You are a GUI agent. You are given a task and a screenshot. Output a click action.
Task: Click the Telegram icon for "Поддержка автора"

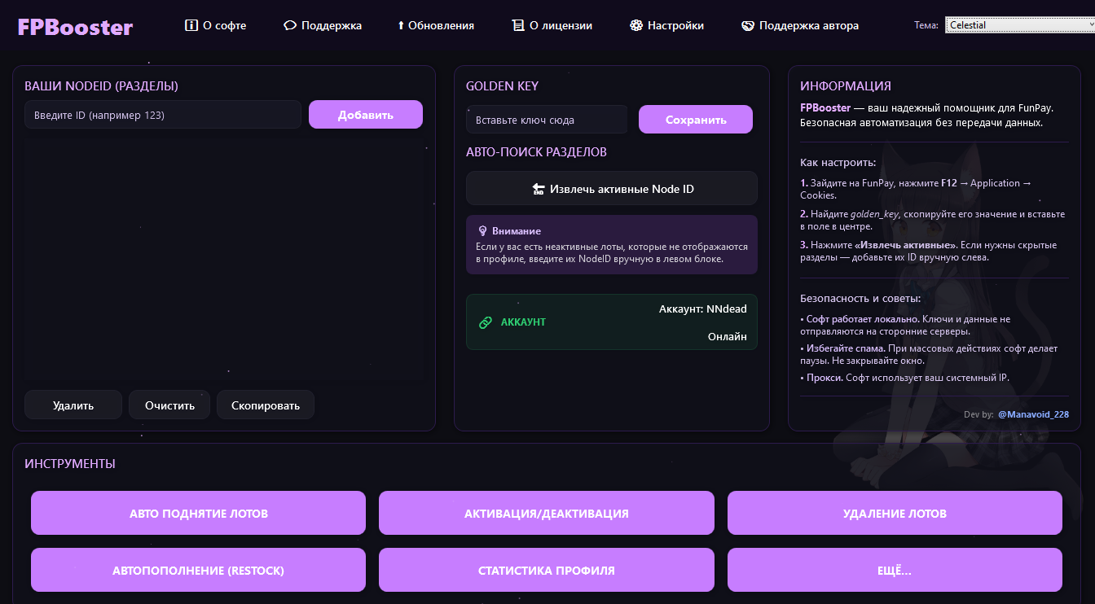tap(747, 25)
